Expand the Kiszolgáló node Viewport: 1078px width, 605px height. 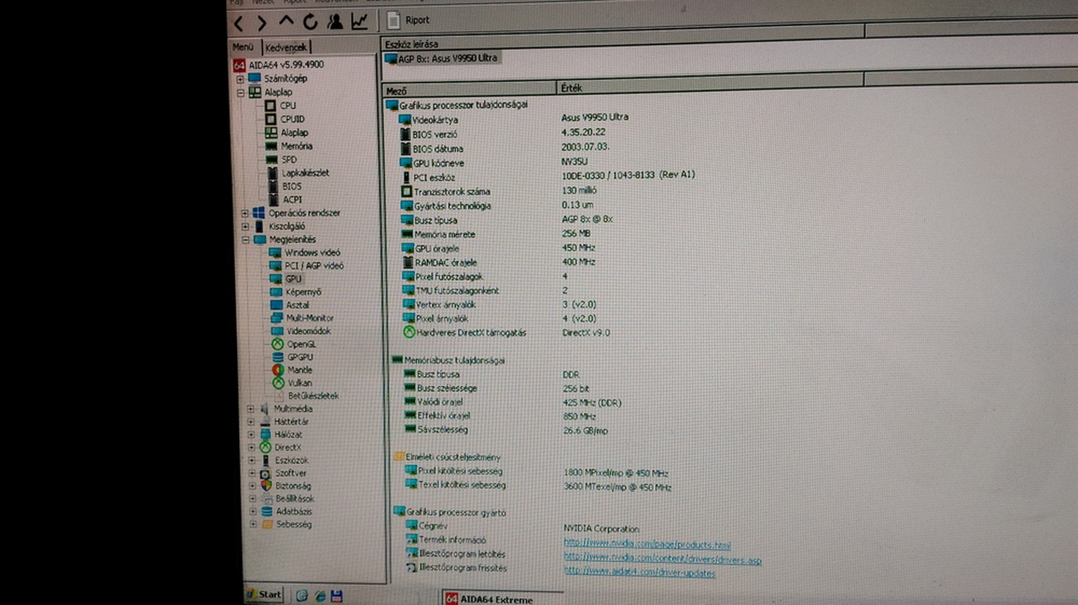click(x=245, y=227)
